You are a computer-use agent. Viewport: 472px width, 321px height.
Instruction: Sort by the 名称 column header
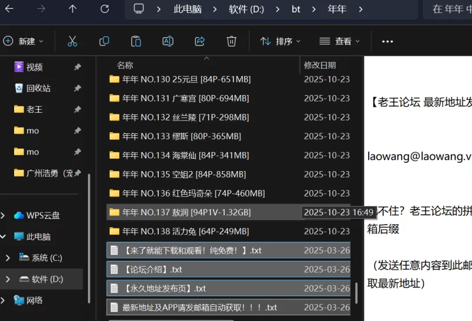coord(125,65)
